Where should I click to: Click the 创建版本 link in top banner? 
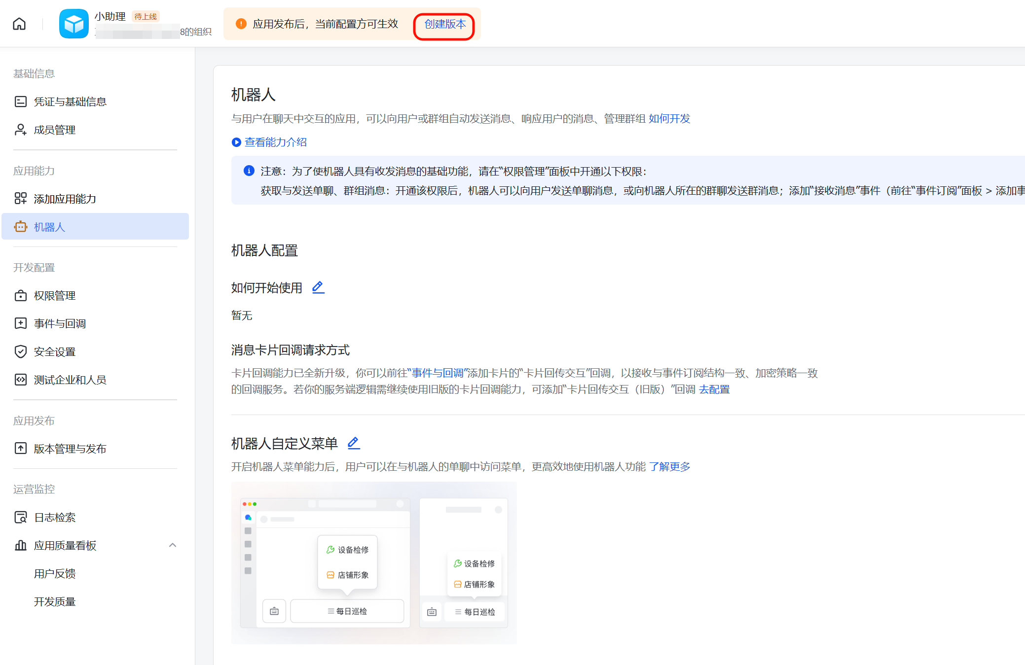(x=443, y=24)
